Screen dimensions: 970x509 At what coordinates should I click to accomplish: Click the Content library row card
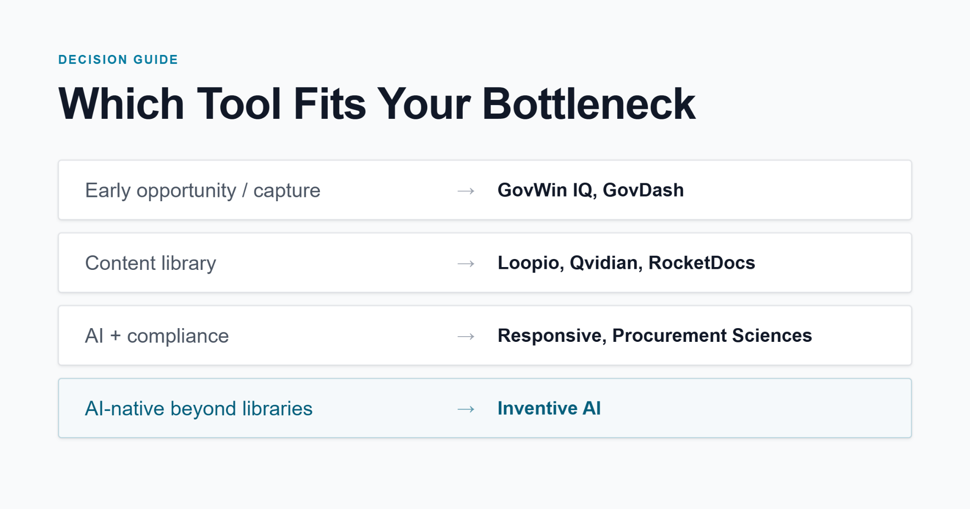485,263
